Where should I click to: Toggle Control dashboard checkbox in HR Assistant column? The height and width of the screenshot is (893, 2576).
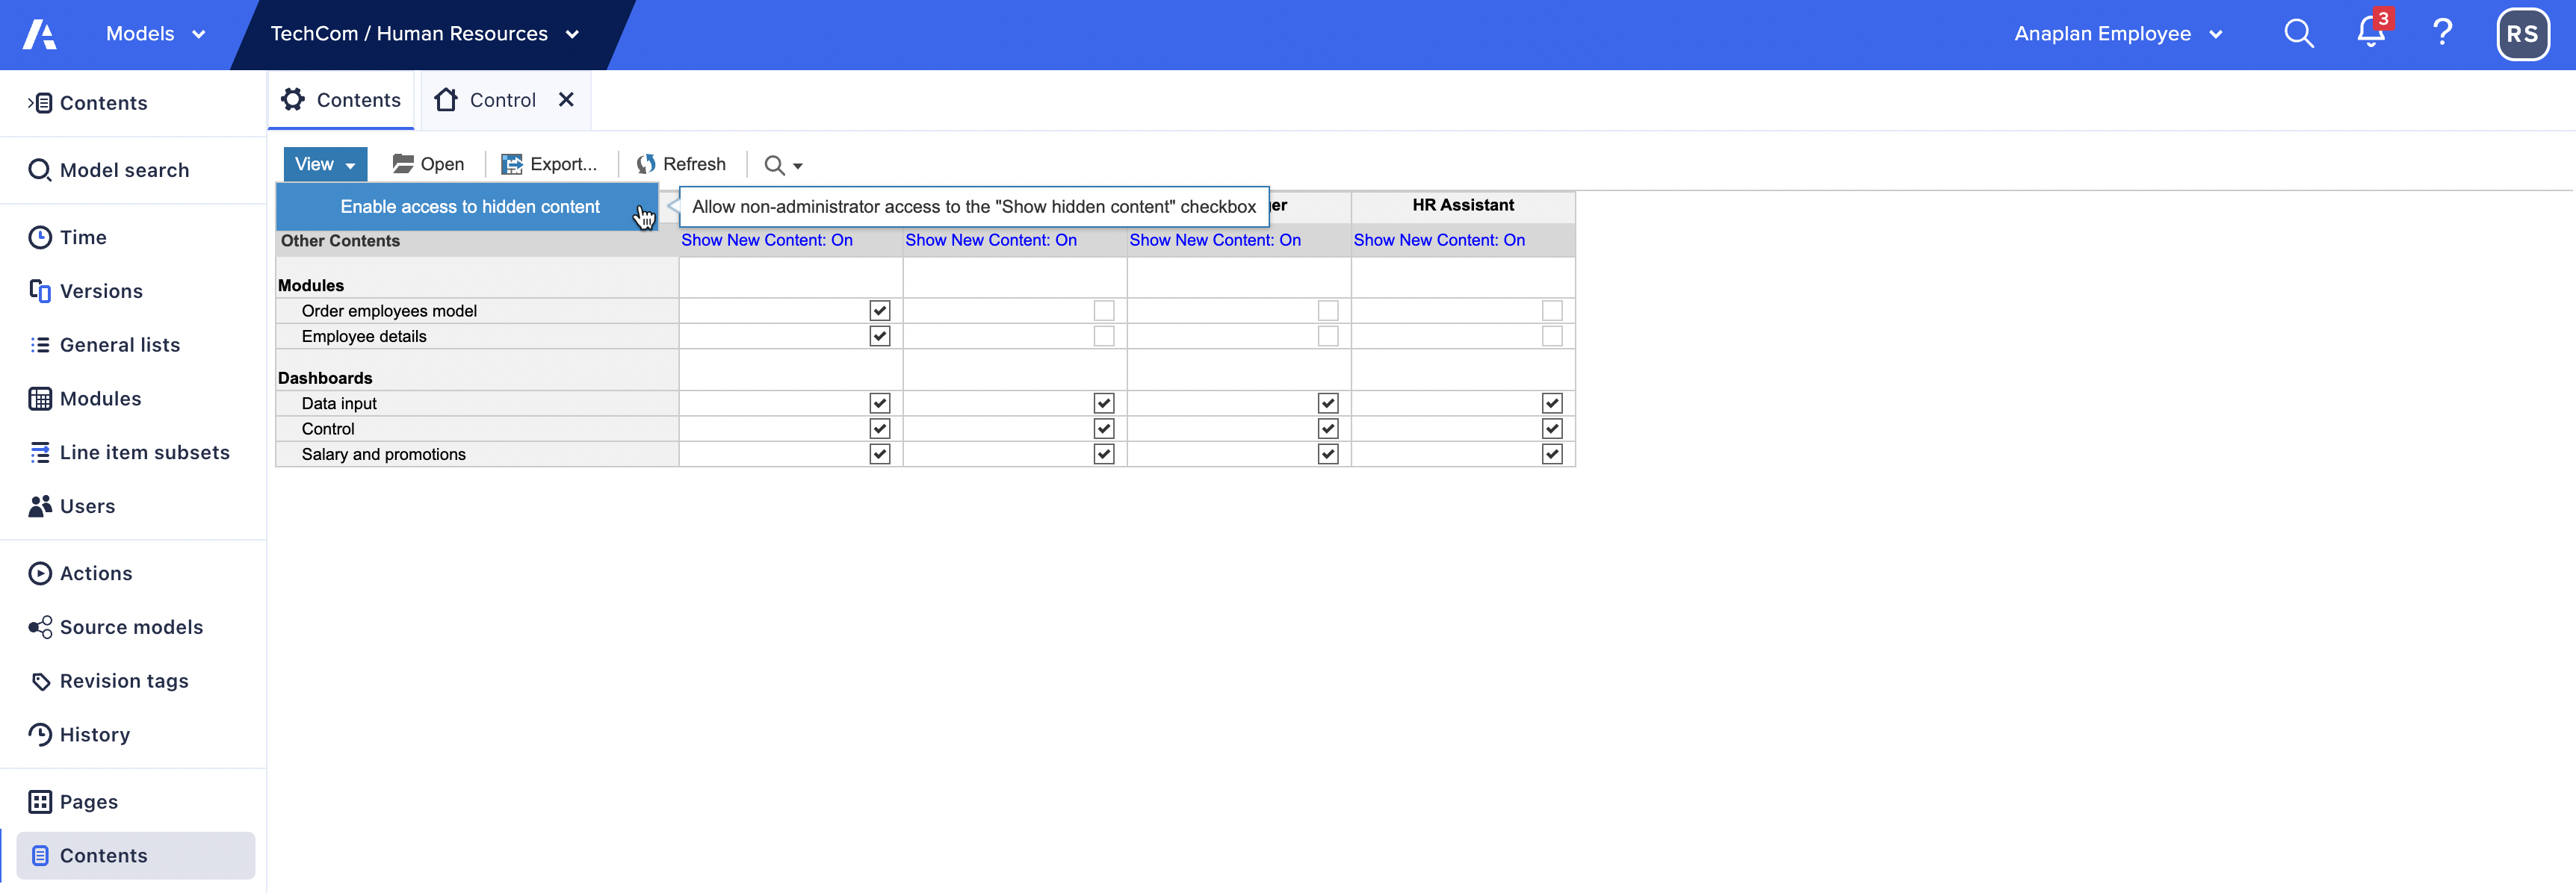[x=1551, y=429]
